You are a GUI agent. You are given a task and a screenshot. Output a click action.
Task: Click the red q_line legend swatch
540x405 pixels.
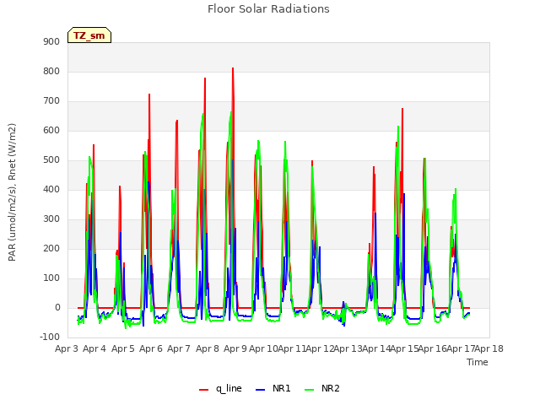coord(204,390)
